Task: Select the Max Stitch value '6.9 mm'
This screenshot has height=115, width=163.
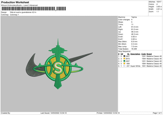Action: 134,41
